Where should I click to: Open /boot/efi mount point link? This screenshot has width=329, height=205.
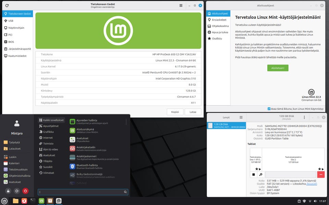[312, 184]
